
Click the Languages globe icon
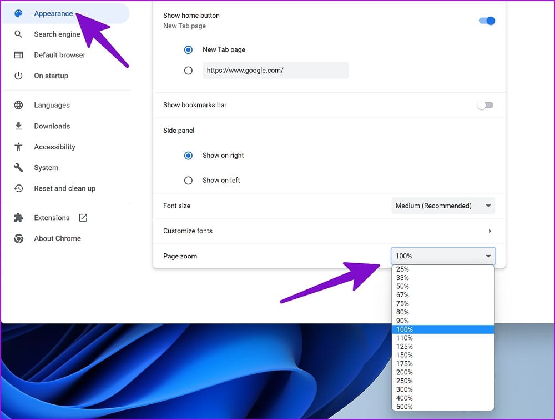click(18, 105)
